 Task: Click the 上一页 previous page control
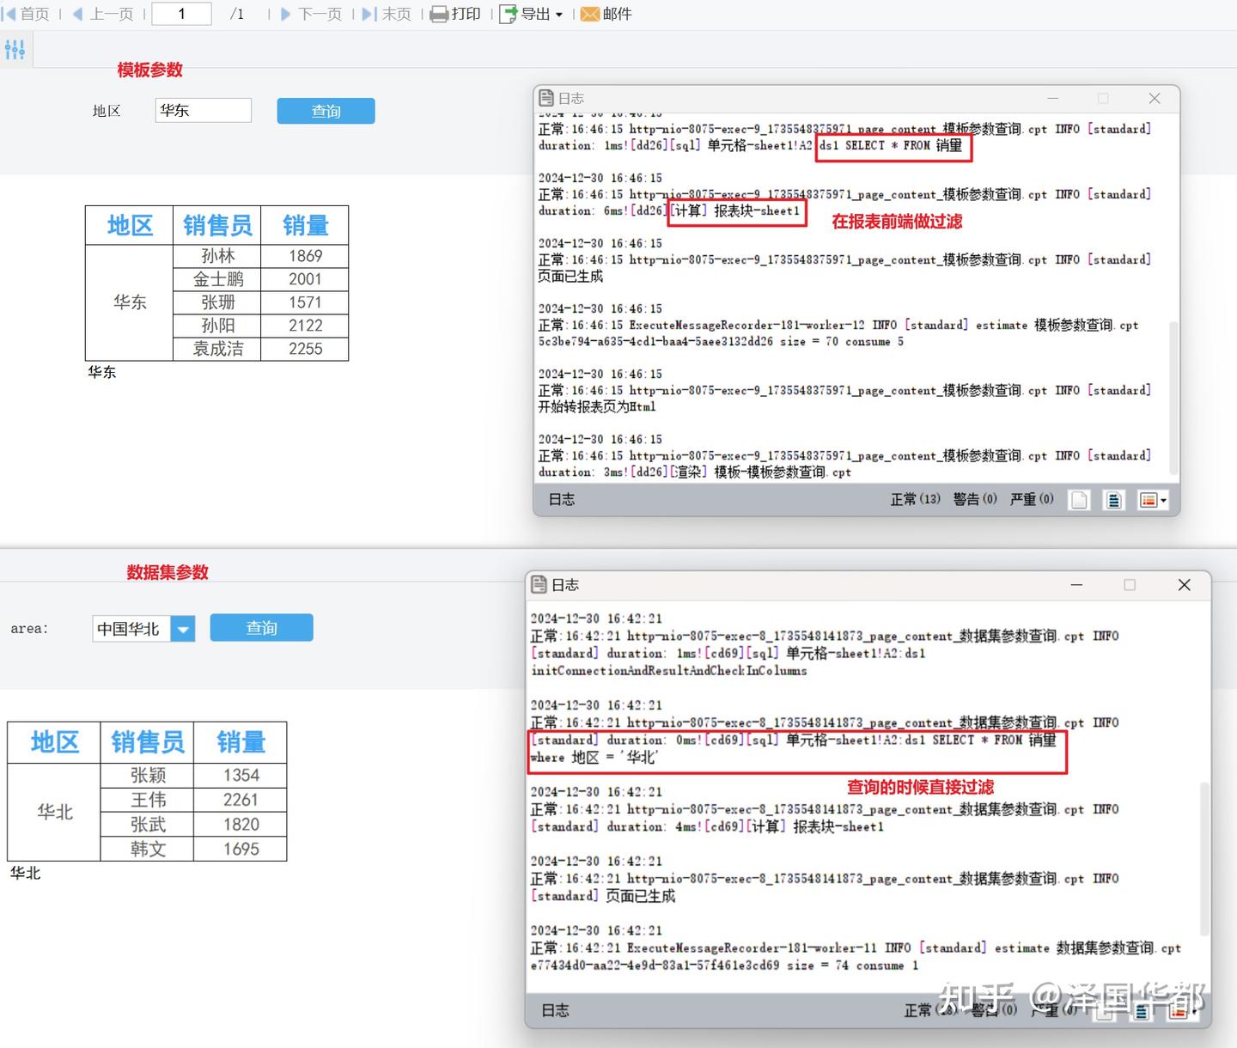(x=103, y=14)
